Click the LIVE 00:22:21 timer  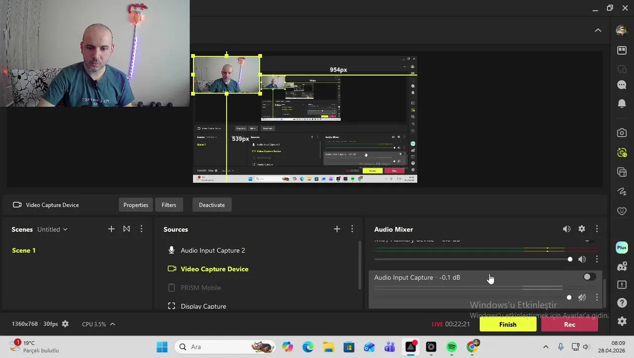point(451,324)
